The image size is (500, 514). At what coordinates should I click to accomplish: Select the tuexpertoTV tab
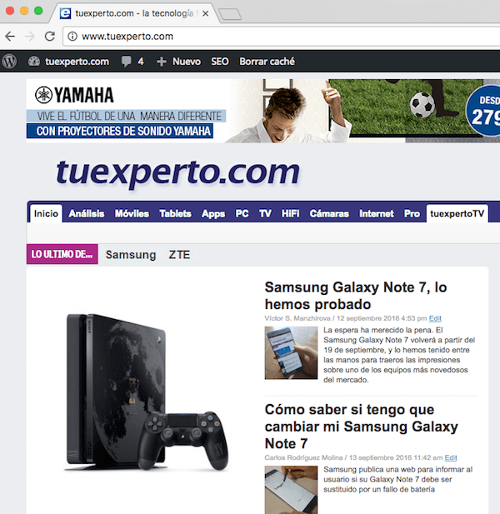click(457, 213)
